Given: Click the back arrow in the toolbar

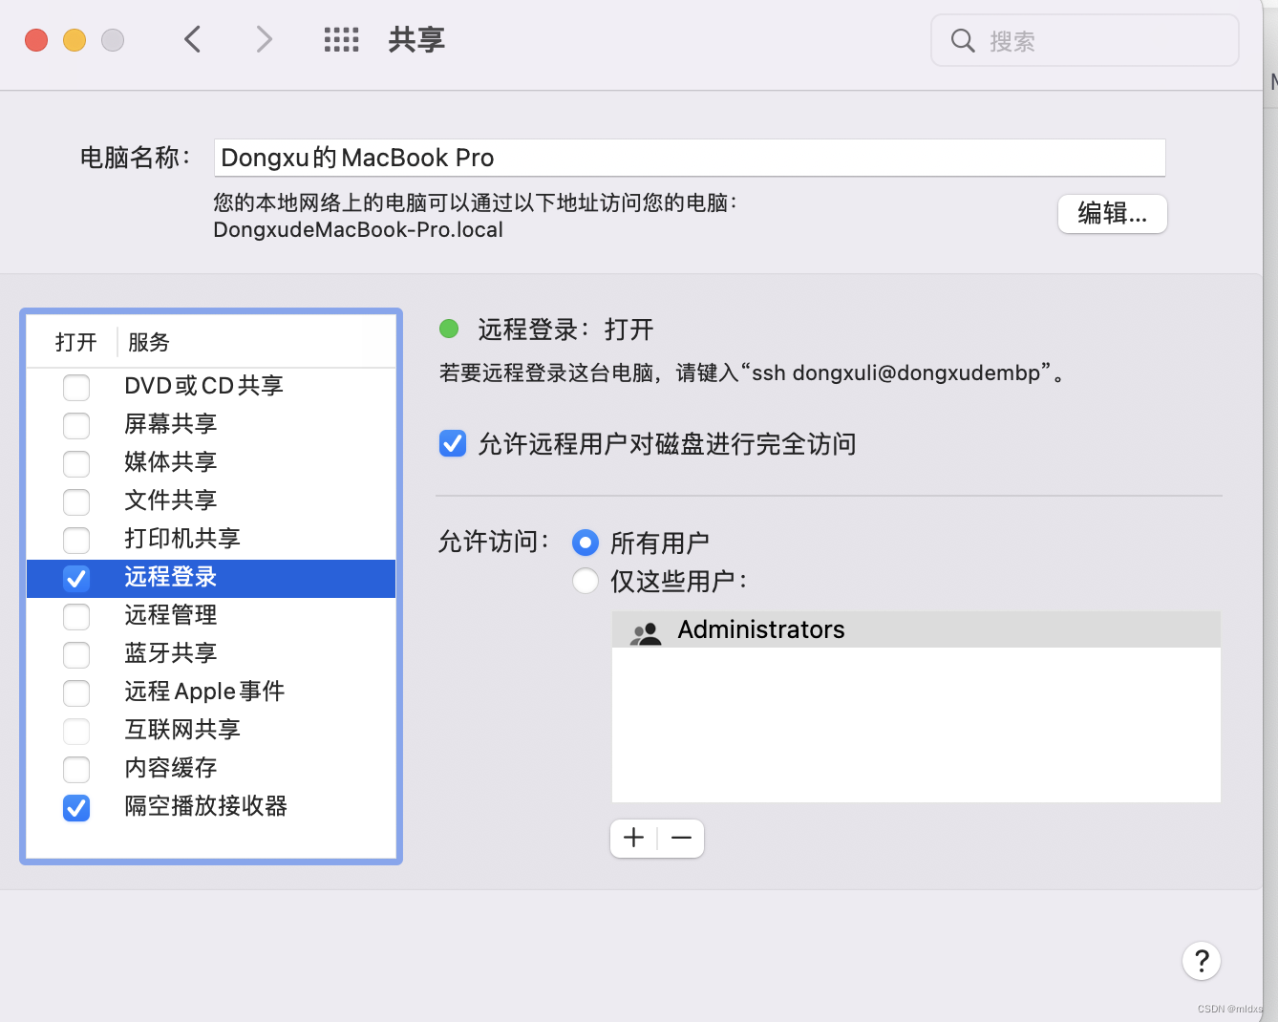Looking at the screenshot, I should [192, 39].
